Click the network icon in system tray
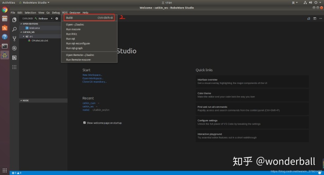Viewport: 324px width, 175px height. [305, 3]
